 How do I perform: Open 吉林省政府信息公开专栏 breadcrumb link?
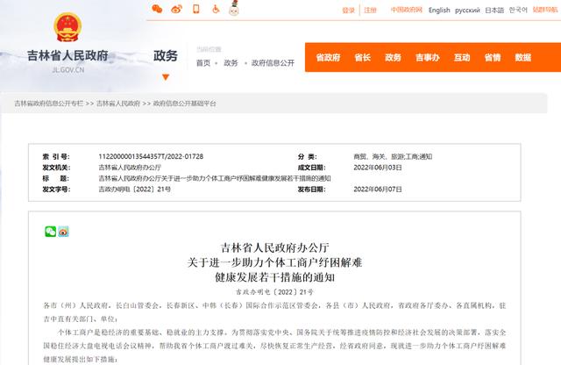49,104
